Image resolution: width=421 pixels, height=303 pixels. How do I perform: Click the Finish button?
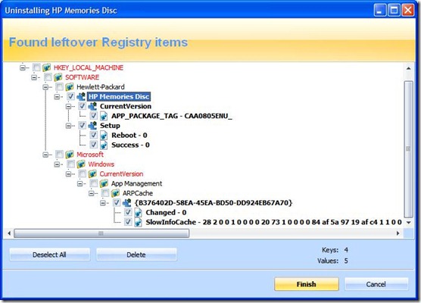tap(307, 284)
